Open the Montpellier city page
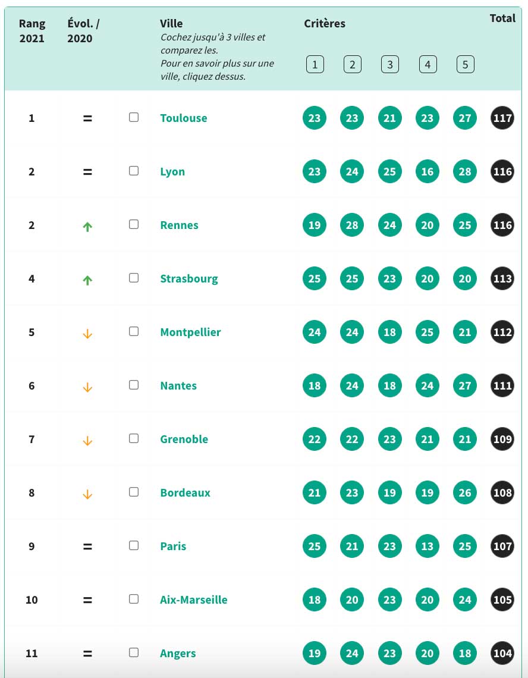528x678 pixels. point(190,332)
